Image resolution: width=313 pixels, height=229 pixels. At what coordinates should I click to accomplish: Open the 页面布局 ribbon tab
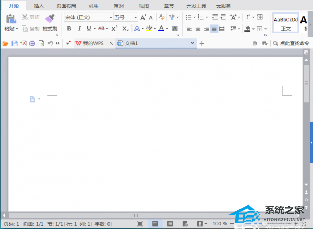66,6
